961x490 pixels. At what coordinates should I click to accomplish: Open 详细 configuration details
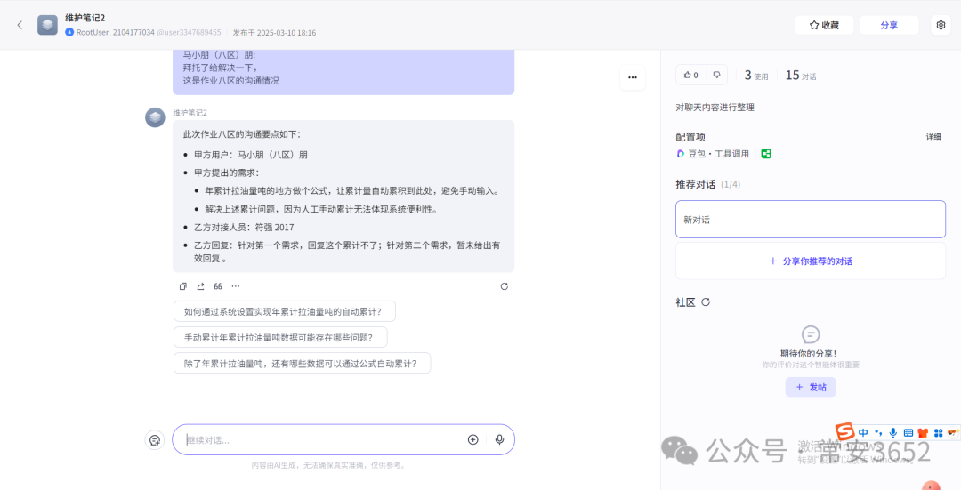pyautogui.click(x=933, y=137)
